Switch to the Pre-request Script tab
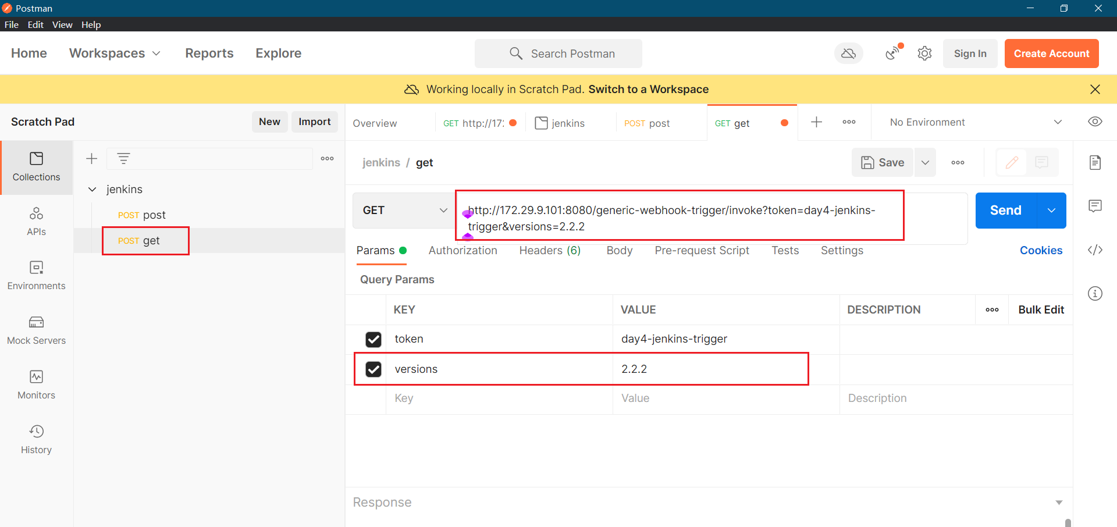 click(702, 250)
